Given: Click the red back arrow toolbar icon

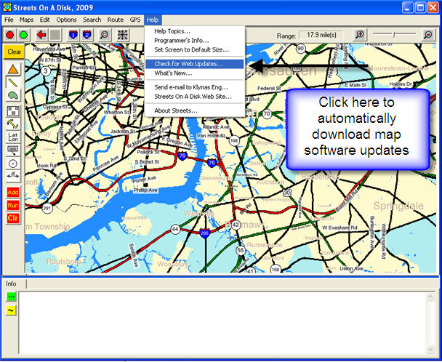Looking at the screenshot, I should coord(41,35).
